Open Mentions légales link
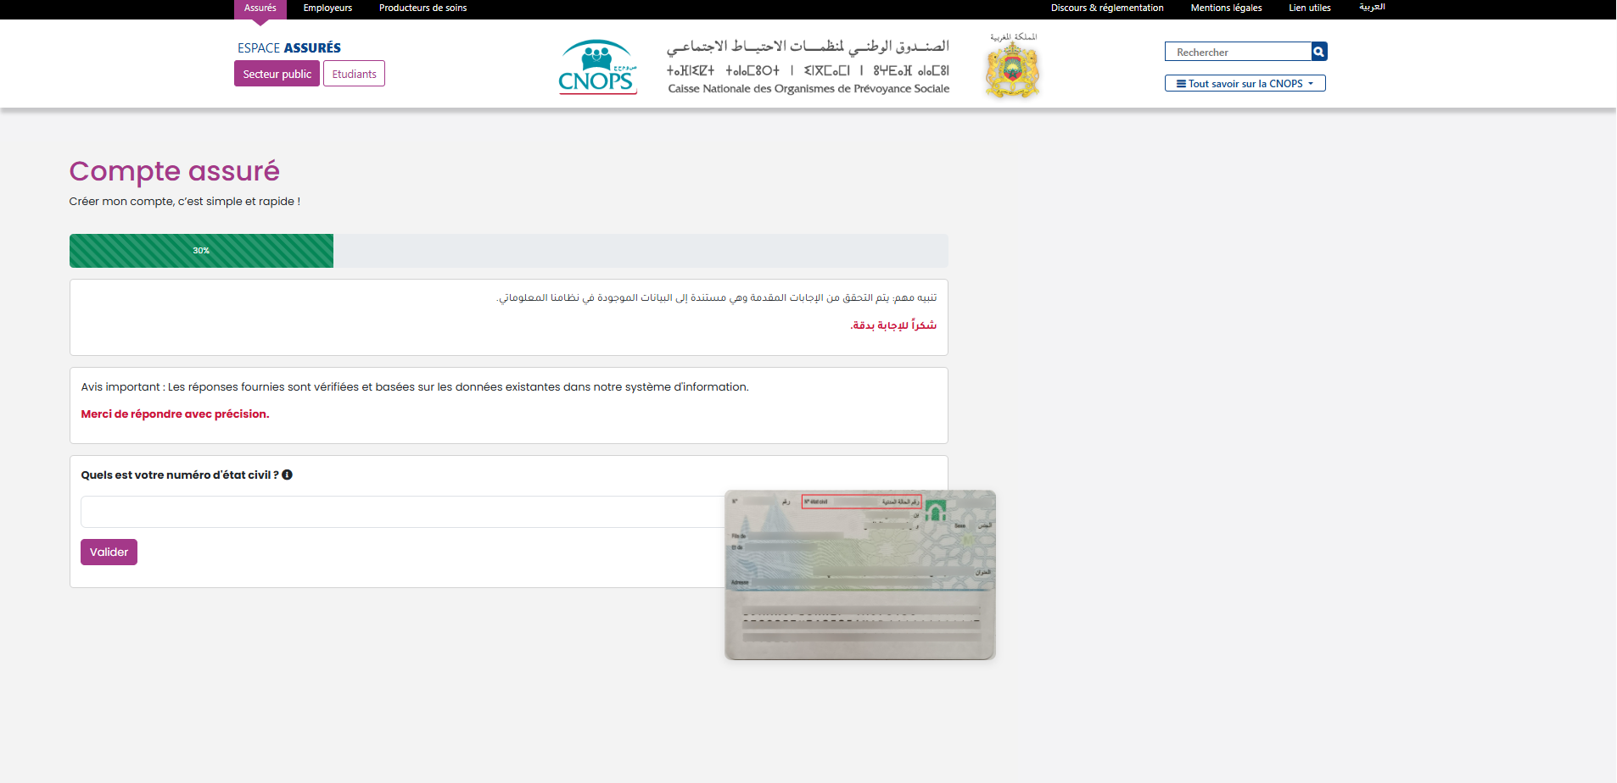 [x=1226, y=8]
